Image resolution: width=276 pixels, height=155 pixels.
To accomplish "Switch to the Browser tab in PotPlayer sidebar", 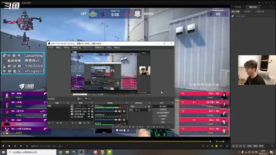I will (x=238, y=7).
